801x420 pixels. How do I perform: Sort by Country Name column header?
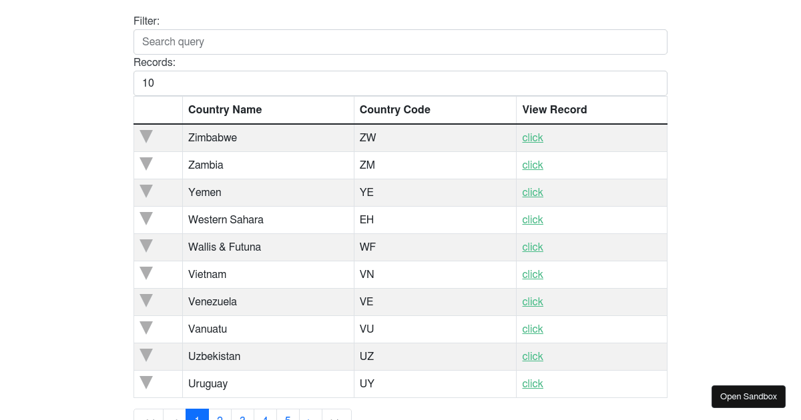coord(225,110)
